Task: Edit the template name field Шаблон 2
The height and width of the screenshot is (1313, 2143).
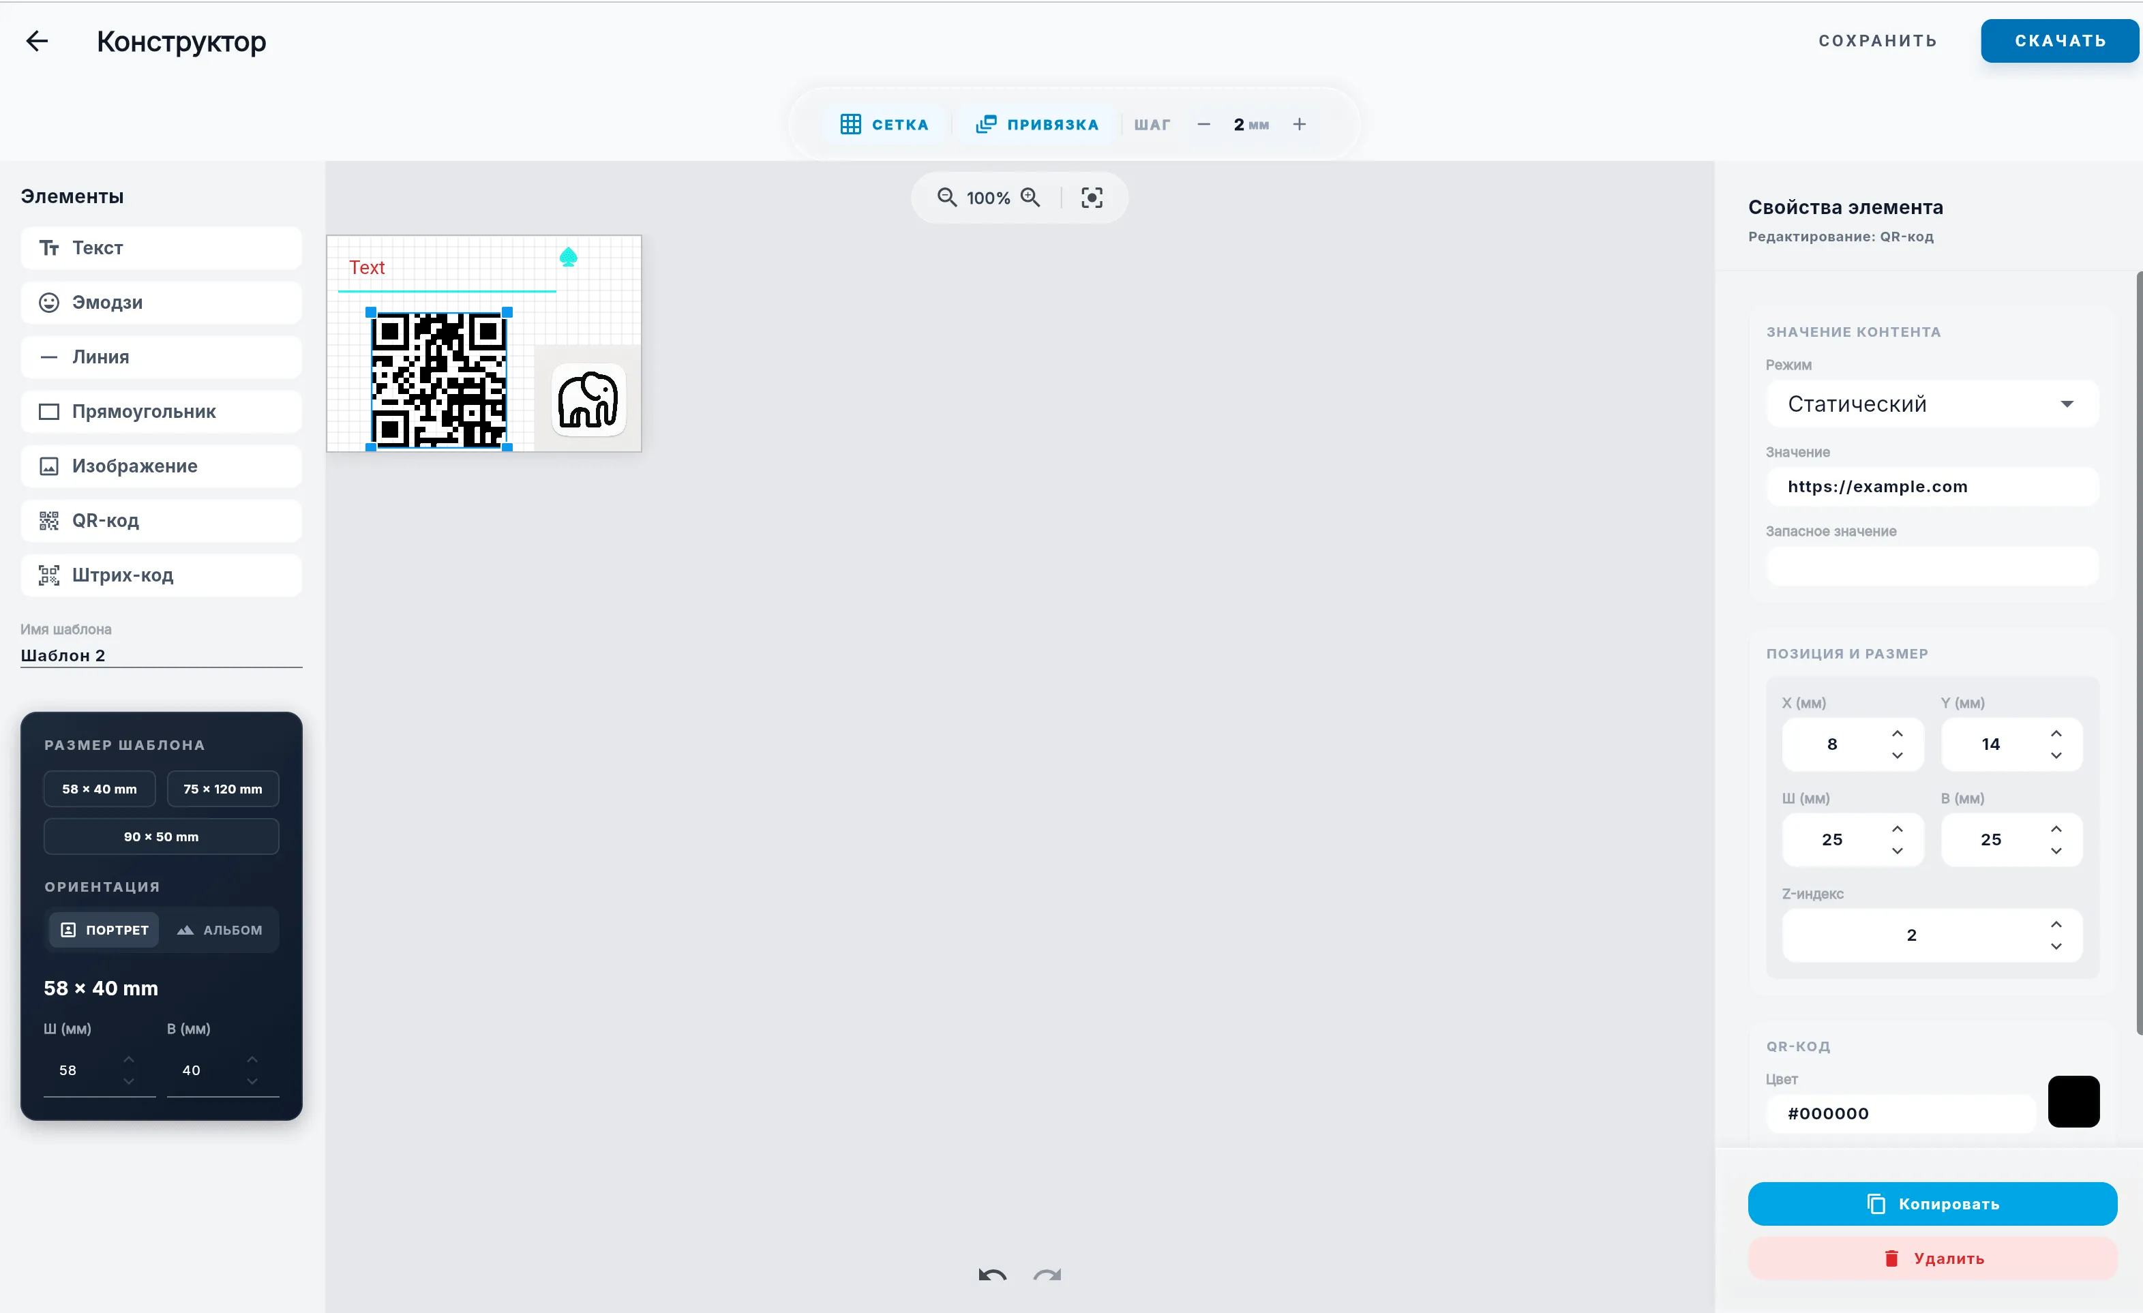Action: tap(161, 654)
